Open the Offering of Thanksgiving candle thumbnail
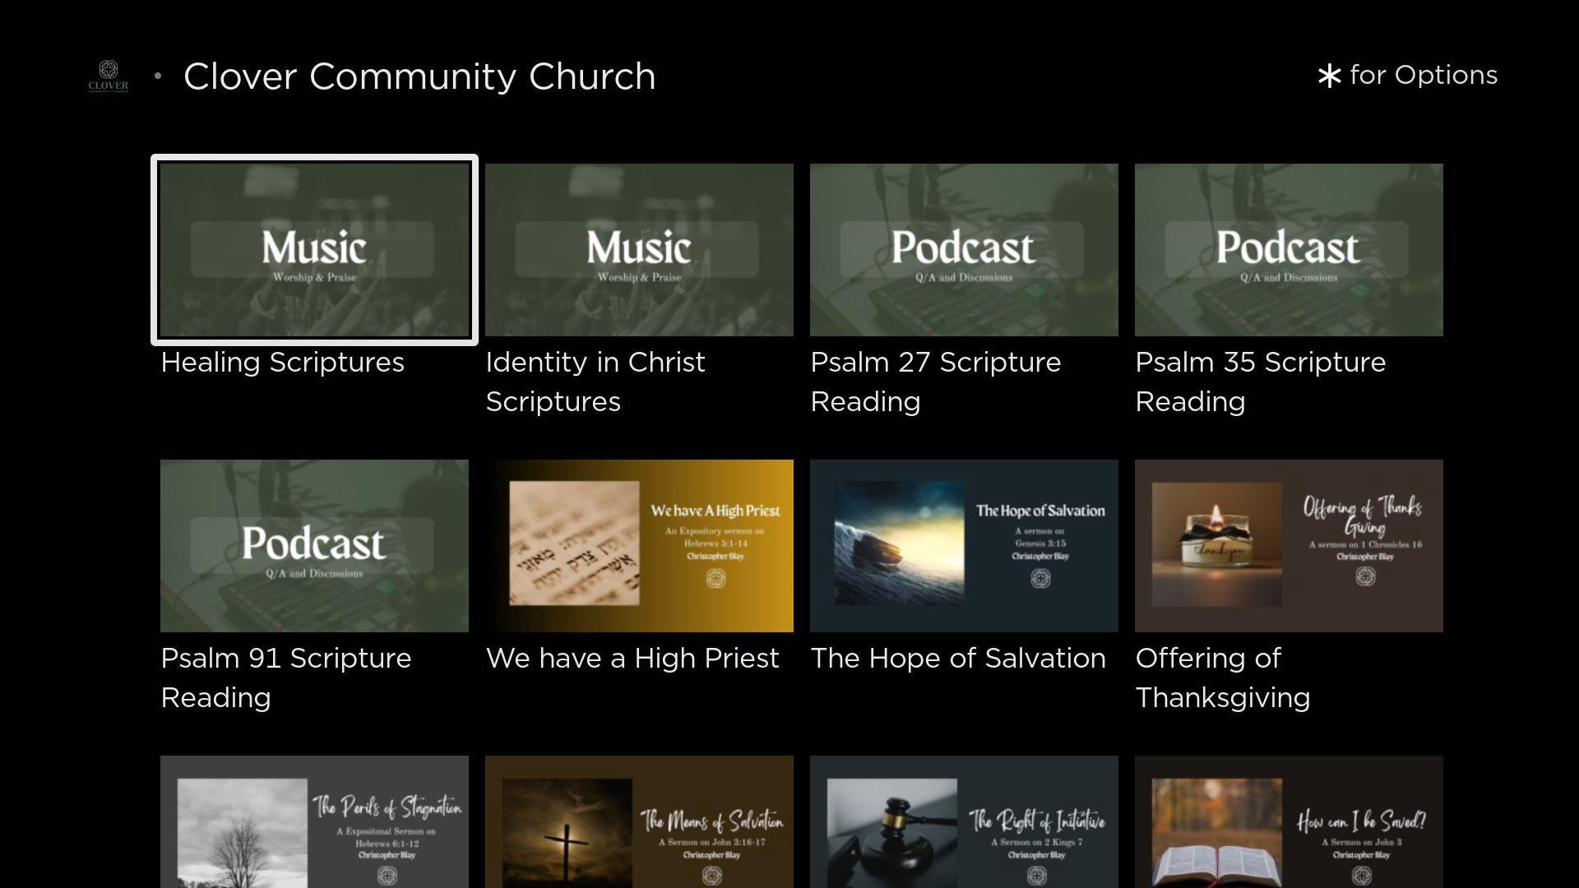The width and height of the screenshot is (1579, 888). point(1289,546)
